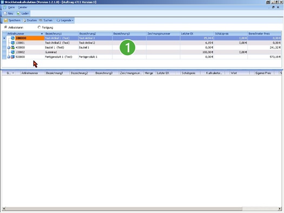Screen dimensions: 284x213
Task: Click the Suchen binoculars icon
Action: click(x=41, y=21)
